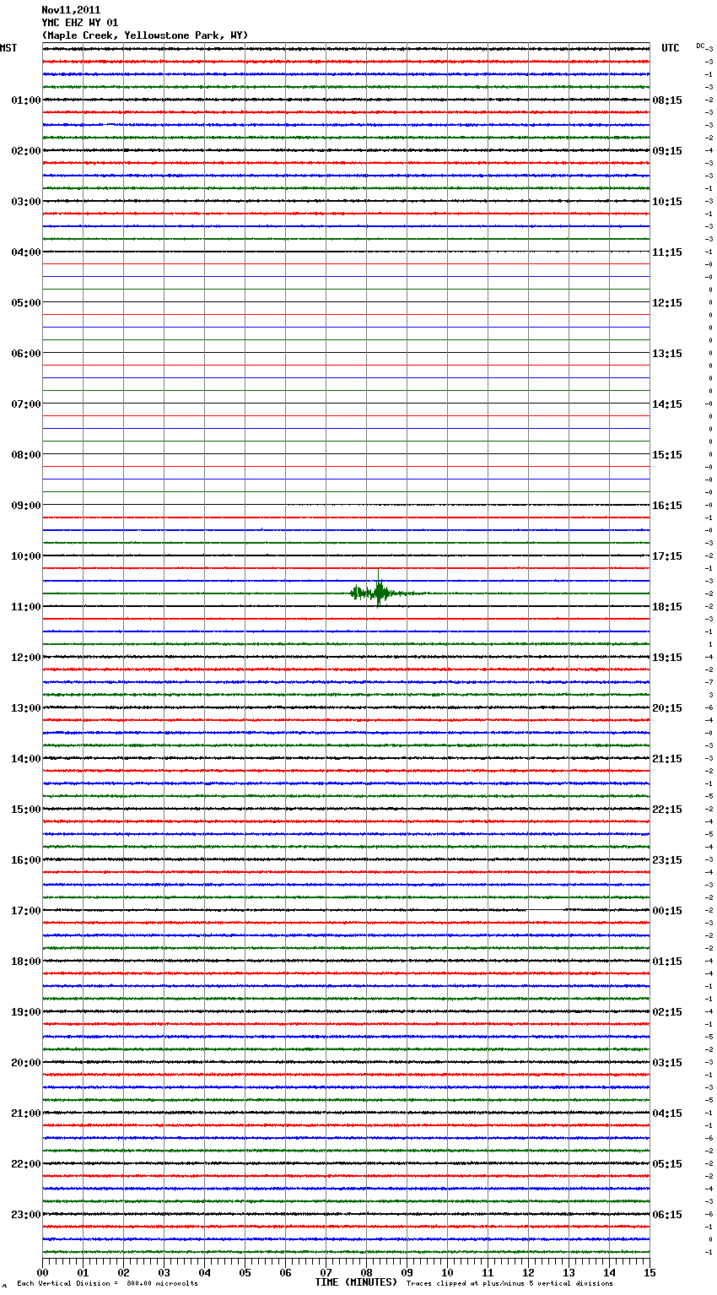
Task: Click the 11:15 UTC time label
Action: coord(667,252)
